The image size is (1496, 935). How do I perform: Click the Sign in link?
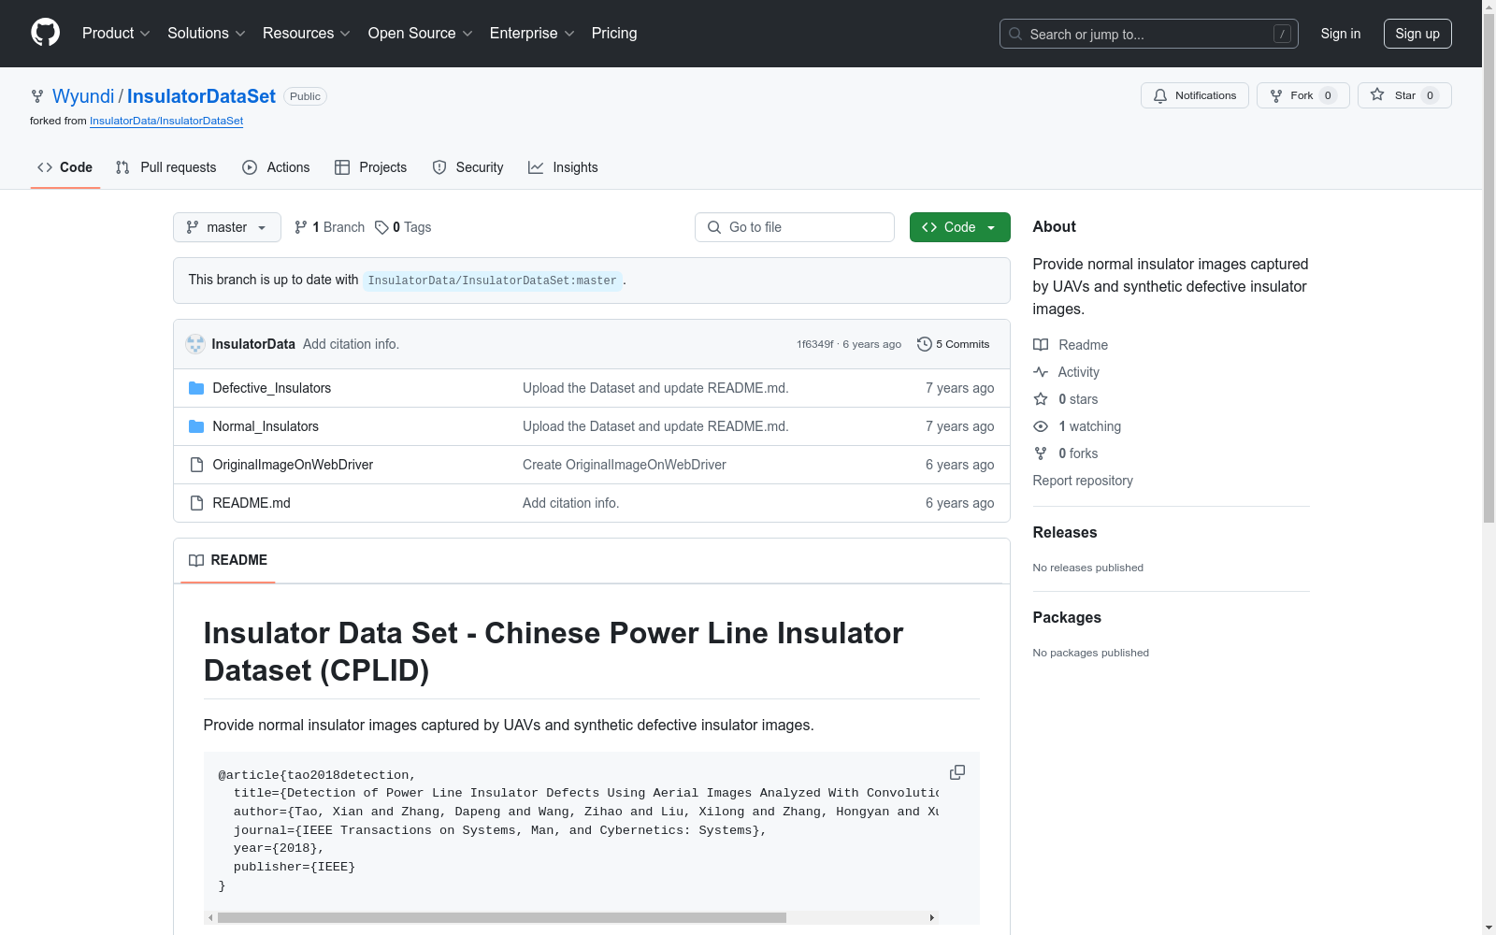click(x=1340, y=34)
